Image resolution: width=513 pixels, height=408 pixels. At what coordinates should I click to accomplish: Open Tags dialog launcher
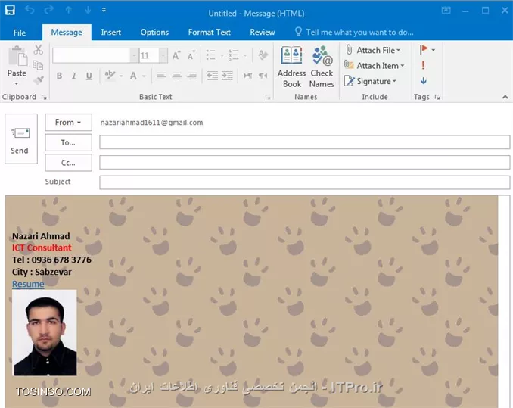click(x=437, y=97)
